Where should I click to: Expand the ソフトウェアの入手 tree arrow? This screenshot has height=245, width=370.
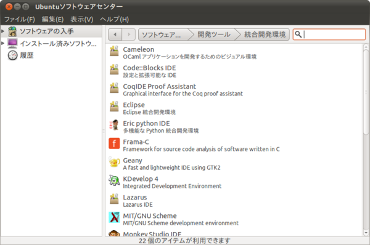tap(3, 31)
